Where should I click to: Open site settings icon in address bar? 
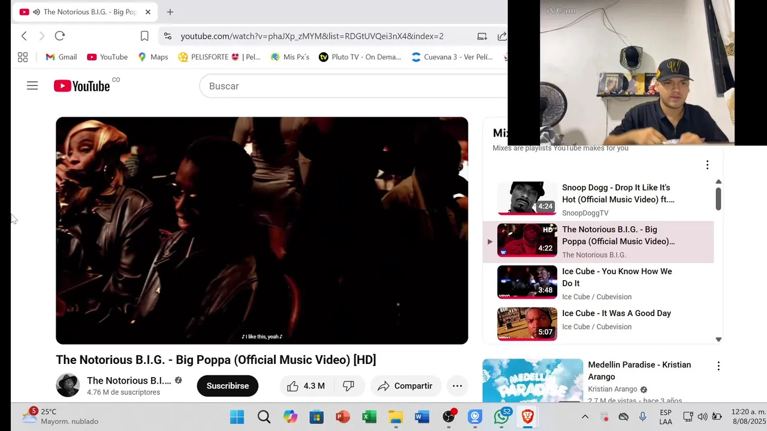(x=168, y=36)
